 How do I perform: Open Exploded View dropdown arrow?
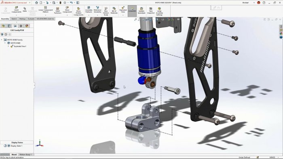pos(123,15)
